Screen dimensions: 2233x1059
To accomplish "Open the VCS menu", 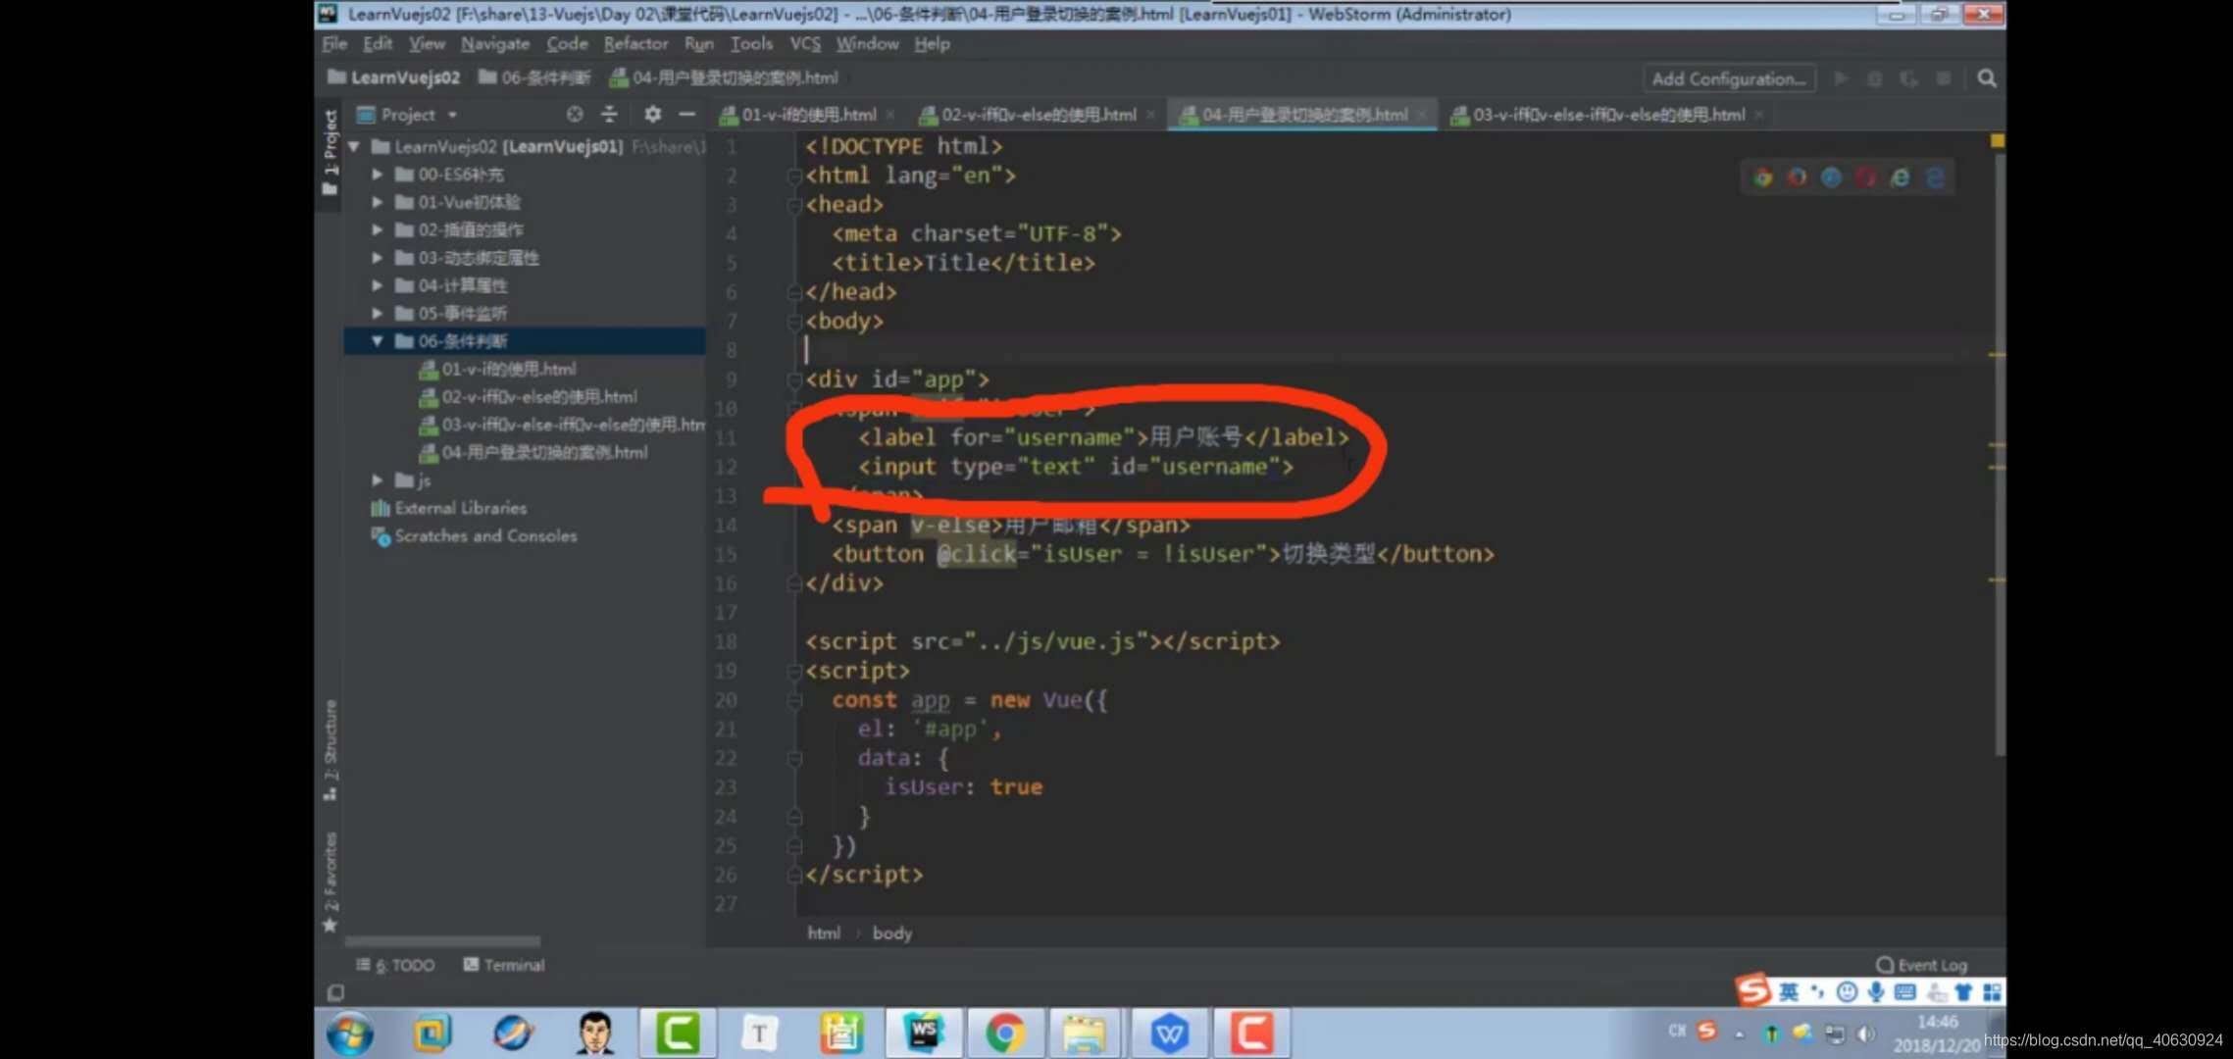I will click(805, 44).
